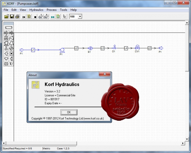Image resolution: width=191 pixels, height=153 pixels.
Task: Select exchanger E1 on the flowsheet
Action: tap(90, 48)
